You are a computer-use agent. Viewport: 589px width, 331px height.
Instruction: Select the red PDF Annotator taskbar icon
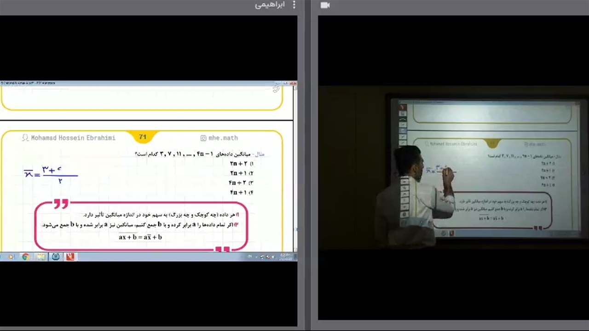click(x=70, y=257)
